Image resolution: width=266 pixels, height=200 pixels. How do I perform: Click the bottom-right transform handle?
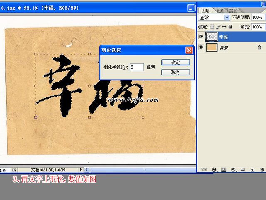click(143, 117)
